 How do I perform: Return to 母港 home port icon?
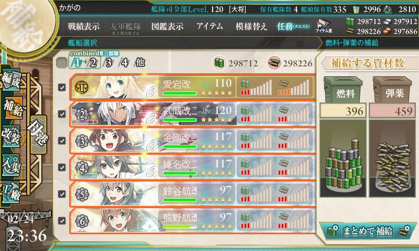(38, 134)
